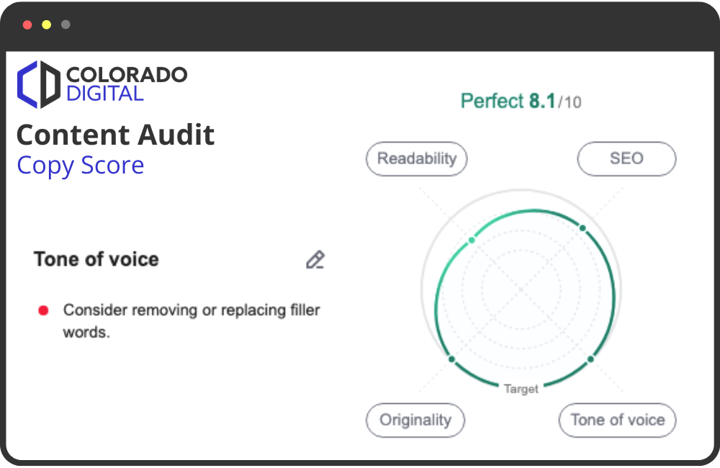This screenshot has width=720, height=468.
Task: Click the Perfect 8.1/10 score text
Action: pyautogui.click(x=521, y=102)
